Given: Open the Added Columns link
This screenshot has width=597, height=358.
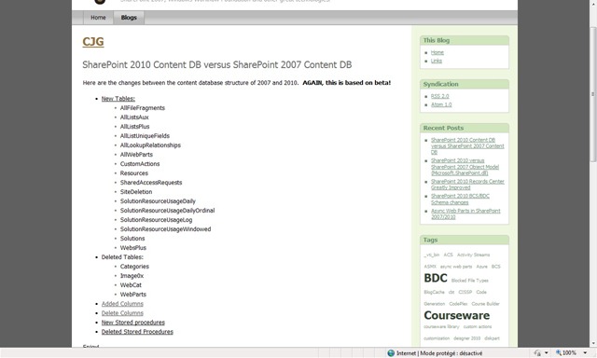Looking at the screenshot, I should [122, 304].
